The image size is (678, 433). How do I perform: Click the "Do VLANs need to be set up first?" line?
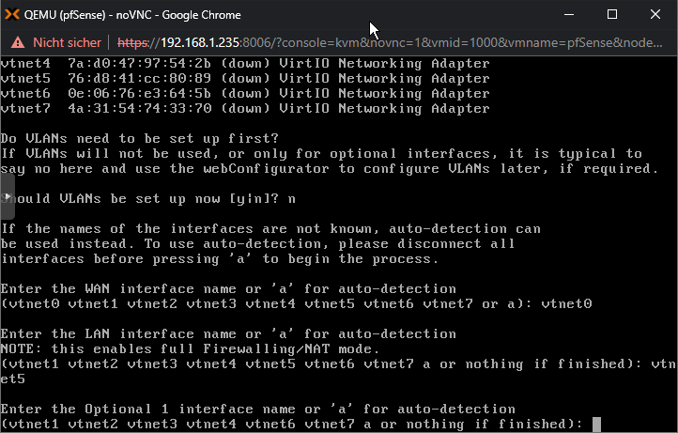140,138
